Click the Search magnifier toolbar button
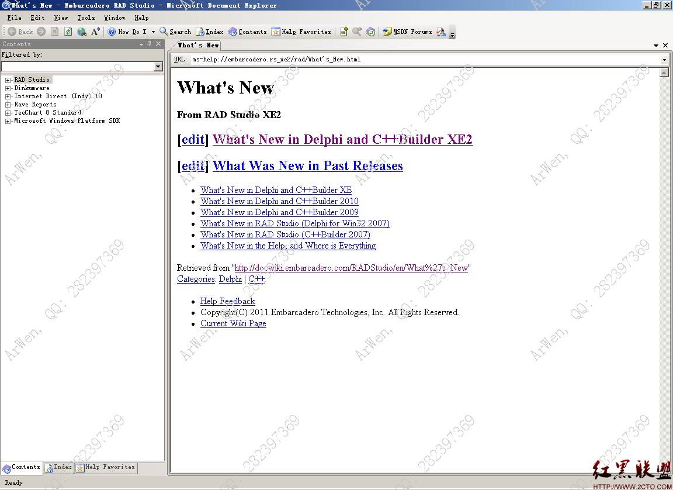This screenshot has height=490, width=673. pyautogui.click(x=175, y=32)
